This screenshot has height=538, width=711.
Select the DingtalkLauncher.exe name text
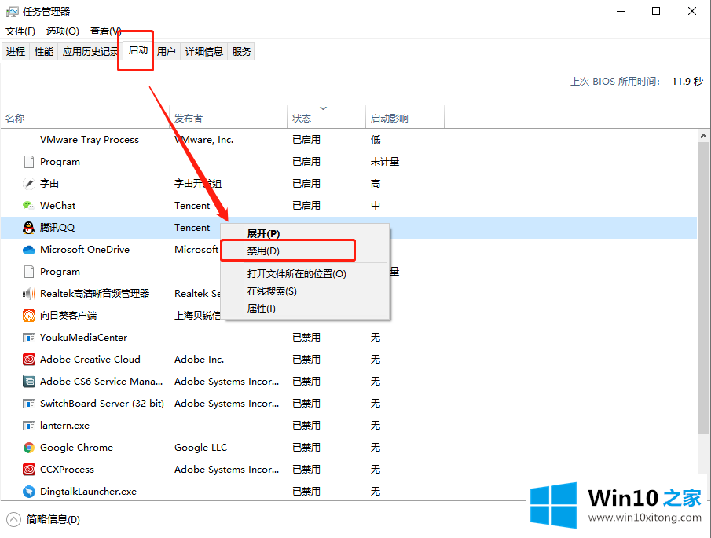(89, 492)
